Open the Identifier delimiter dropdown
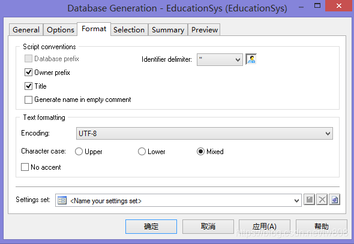 (220, 59)
